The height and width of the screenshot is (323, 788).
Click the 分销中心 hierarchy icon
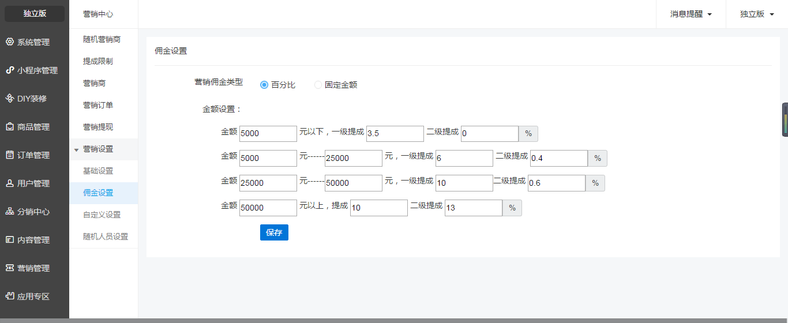10,212
